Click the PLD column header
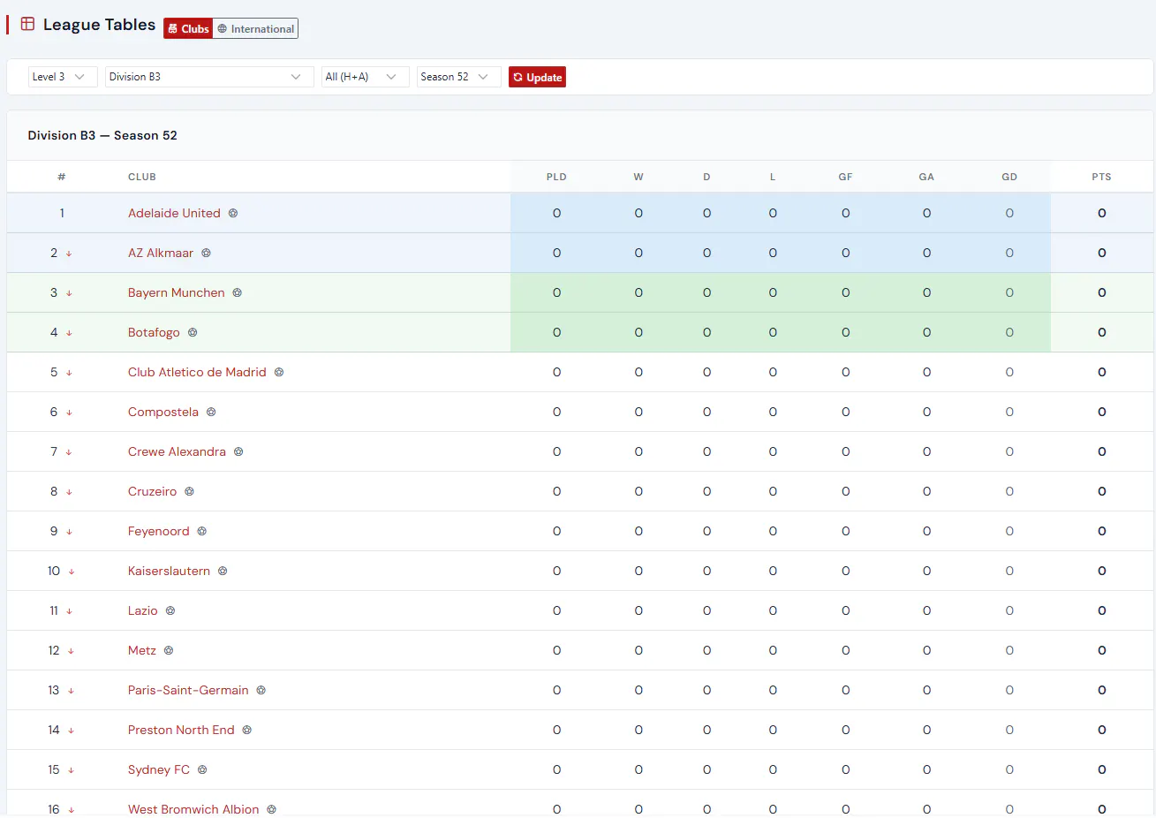This screenshot has height=818, width=1156. [x=556, y=177]
